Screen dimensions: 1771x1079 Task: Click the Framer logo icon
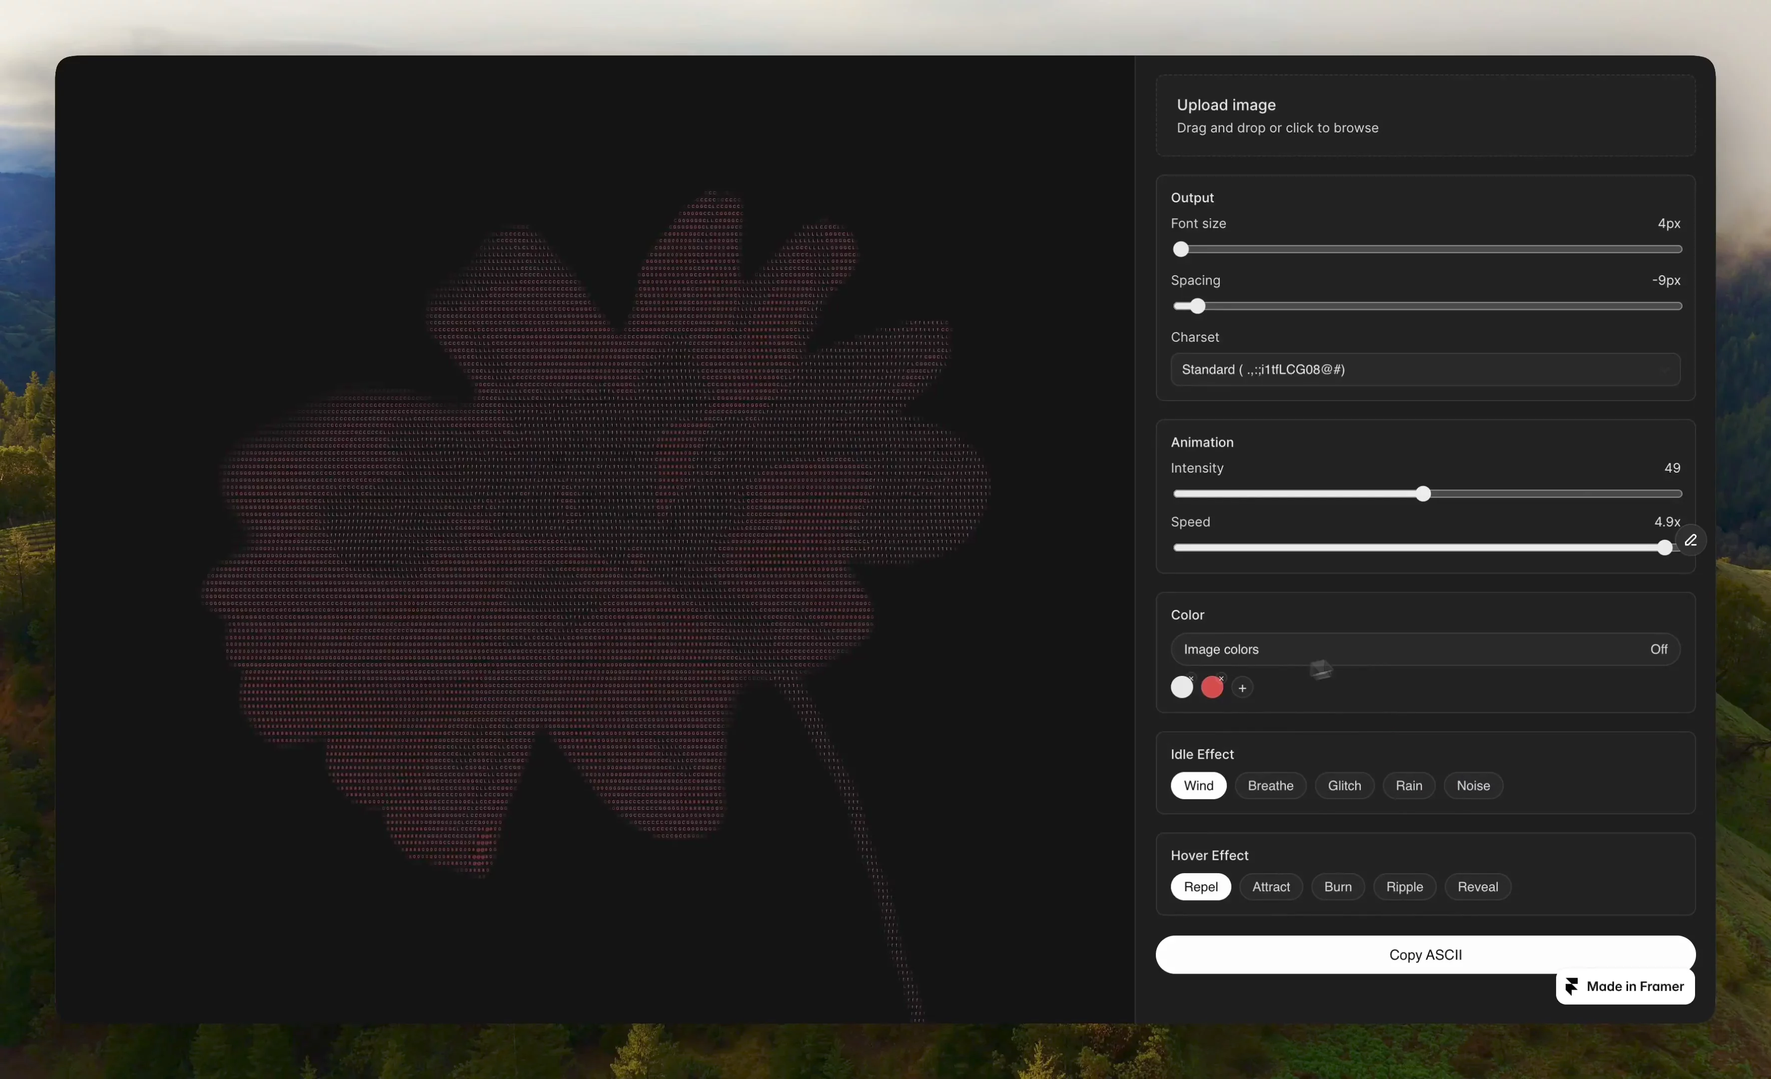coord(1572,986)
